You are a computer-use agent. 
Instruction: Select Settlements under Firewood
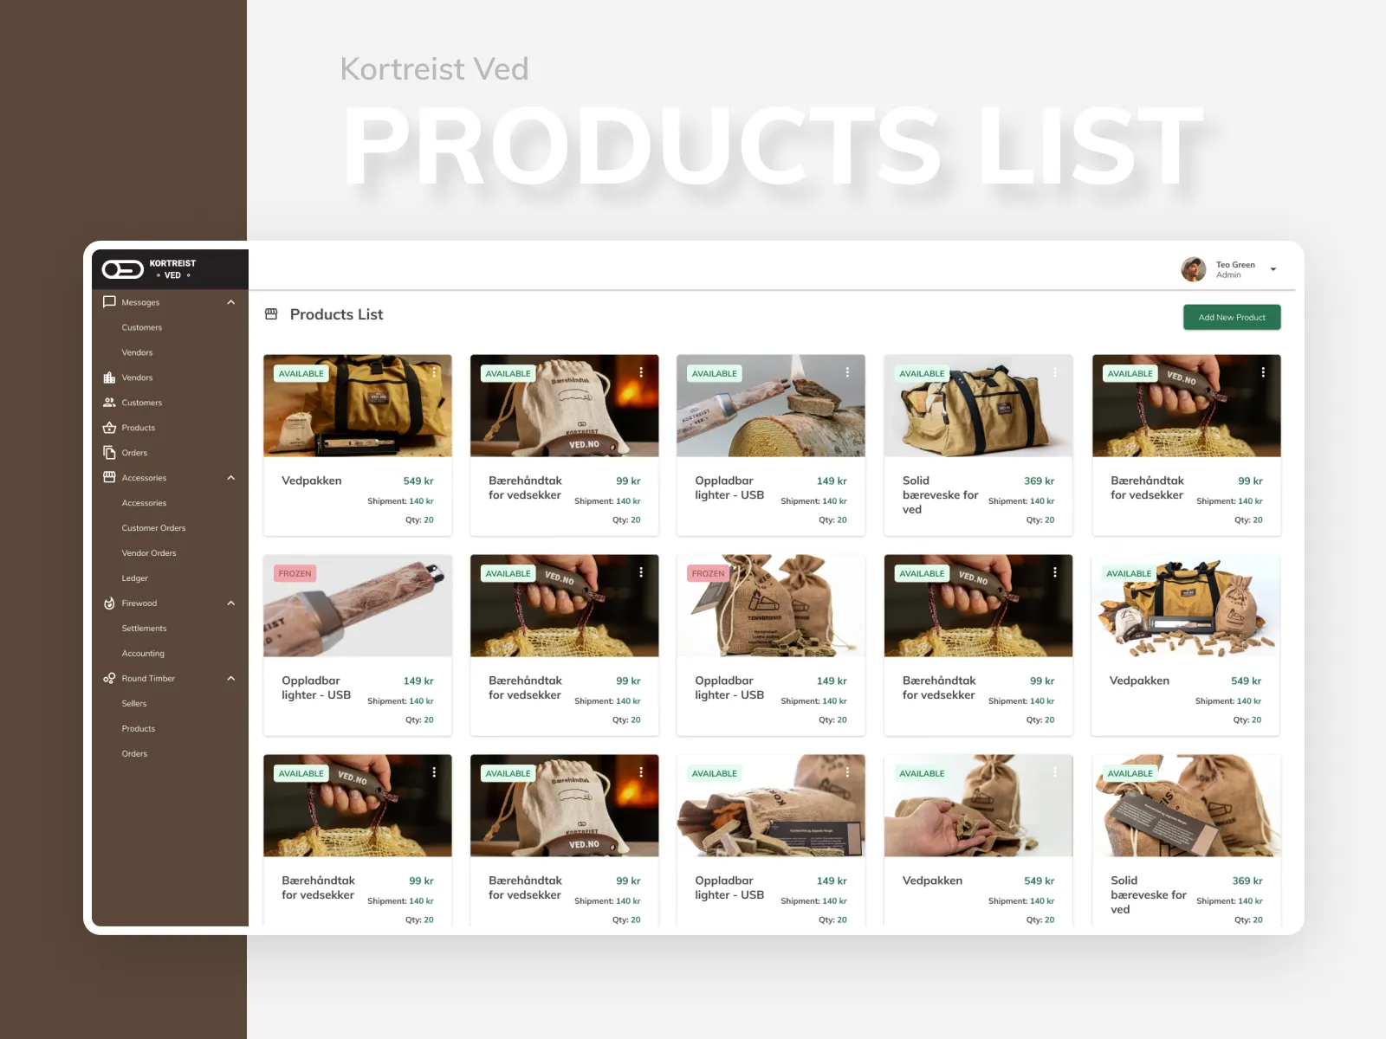click(144, 629)
